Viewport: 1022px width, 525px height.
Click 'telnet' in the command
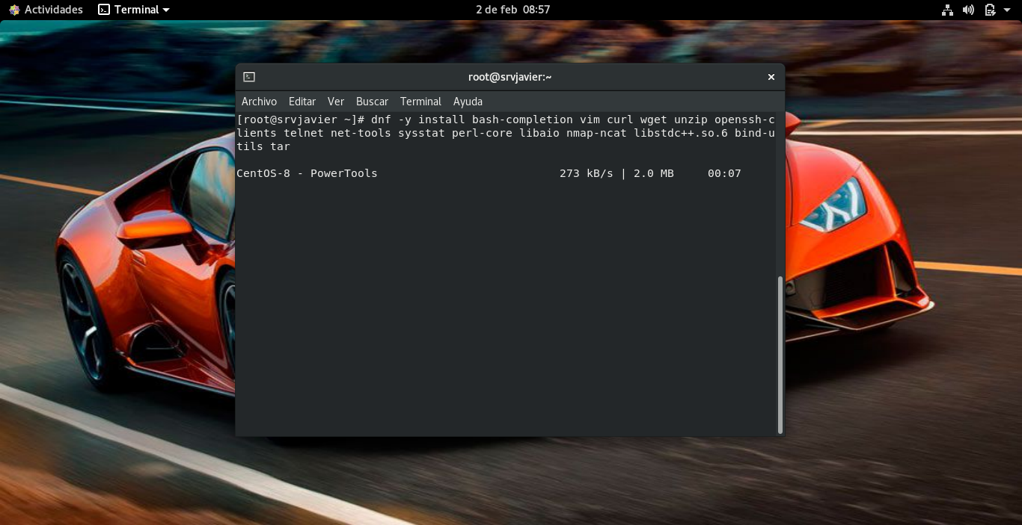coord(304,133)
